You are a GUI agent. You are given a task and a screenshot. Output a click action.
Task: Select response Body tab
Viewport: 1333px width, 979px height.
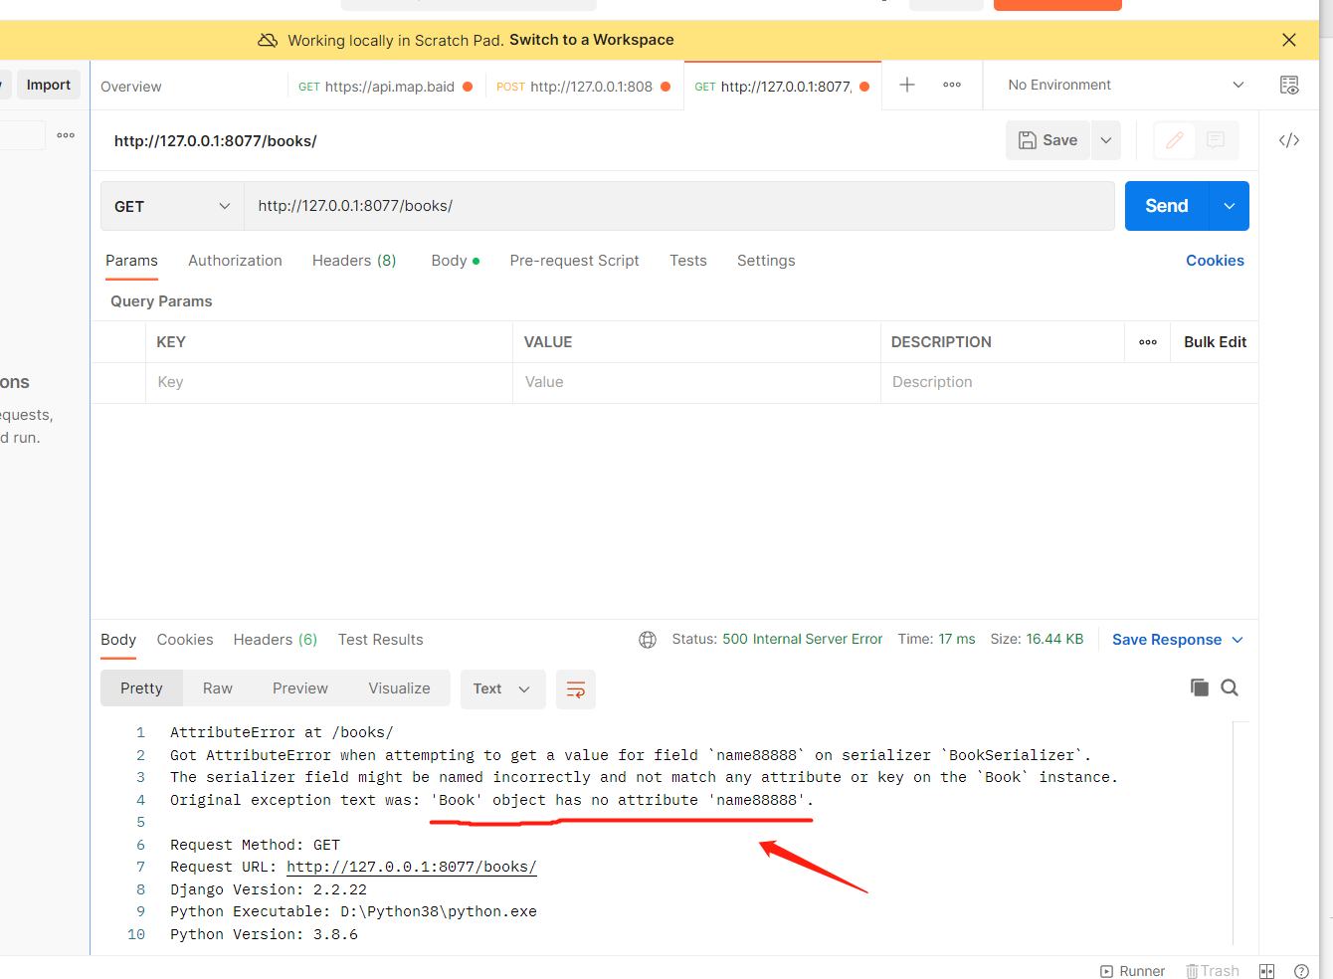click(118, 640)
